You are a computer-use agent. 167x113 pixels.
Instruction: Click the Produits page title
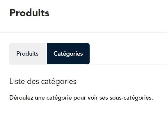click(29, 13)
